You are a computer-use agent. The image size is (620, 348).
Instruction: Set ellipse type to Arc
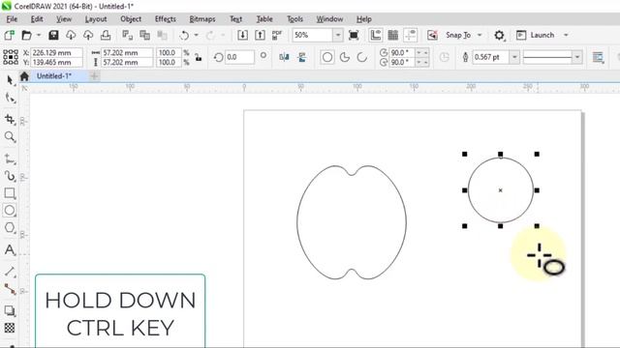coord(362,57)
